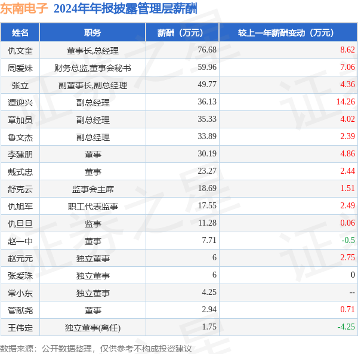Viewport: 358px width, 354px height.
Task: Click salary value 36.13
Action: point(207,101)
